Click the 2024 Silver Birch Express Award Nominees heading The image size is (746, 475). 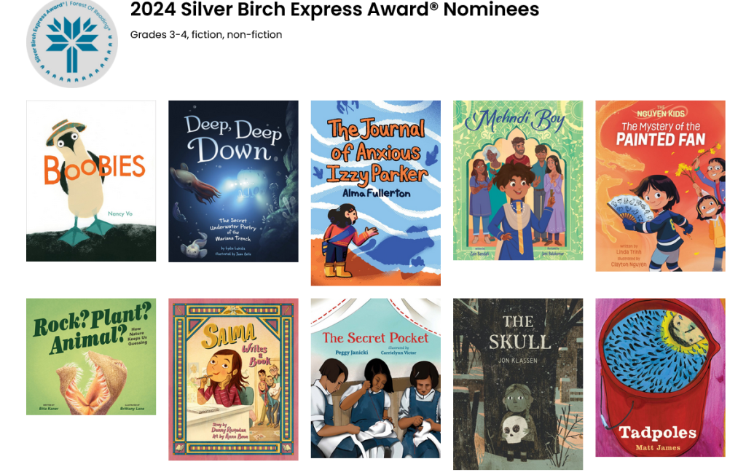tap(334, 9)
